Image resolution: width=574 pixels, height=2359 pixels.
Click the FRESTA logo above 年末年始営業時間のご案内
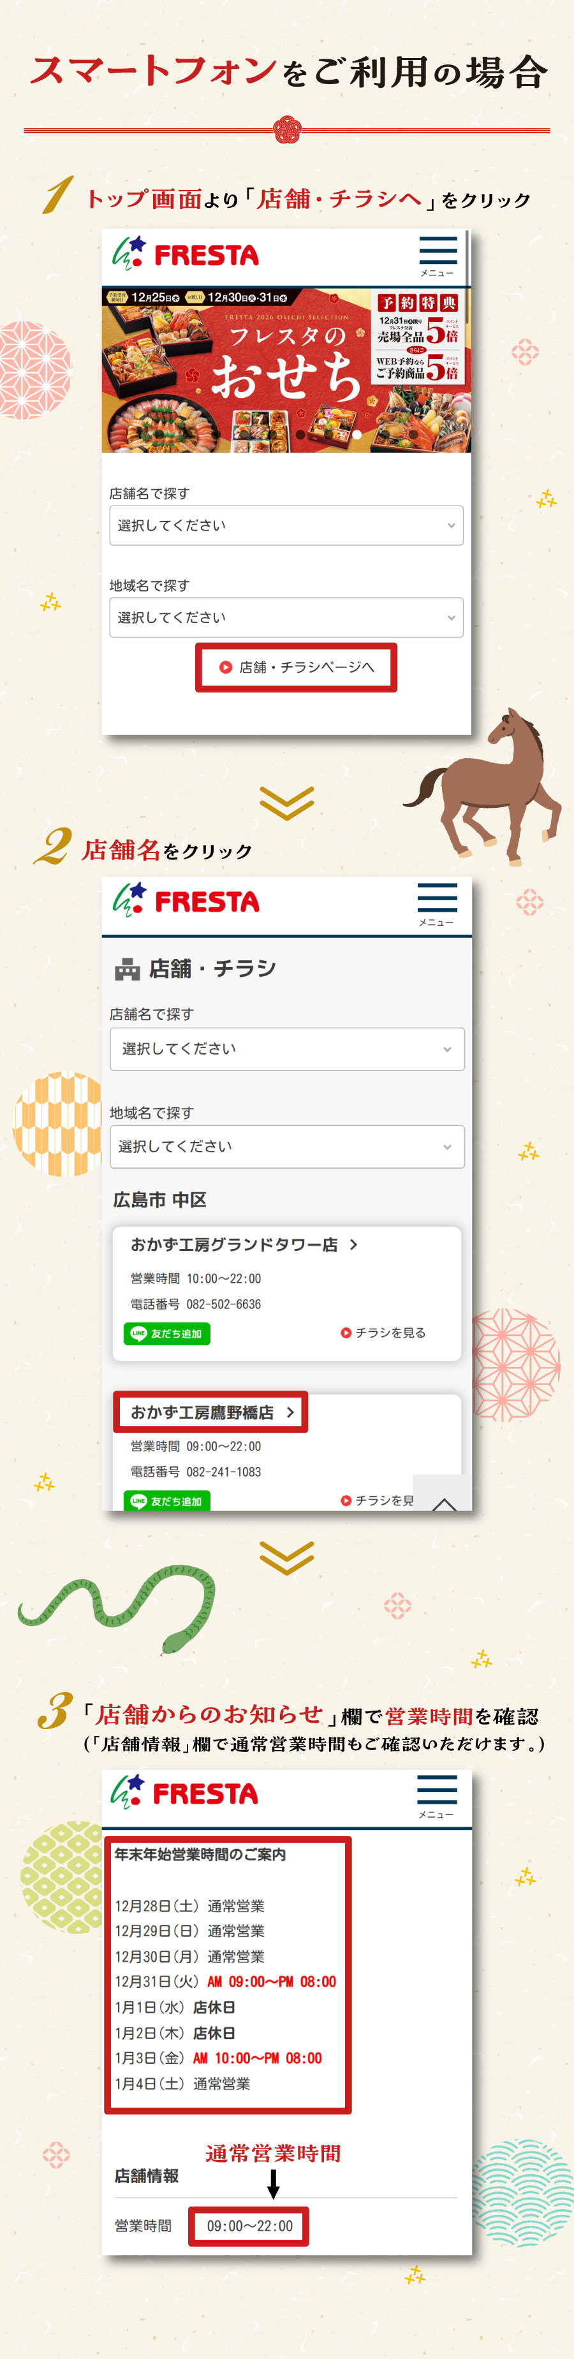pyautogui.click(x=184, y=1793)
